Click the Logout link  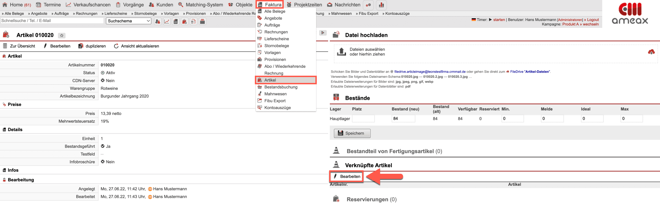593,20
